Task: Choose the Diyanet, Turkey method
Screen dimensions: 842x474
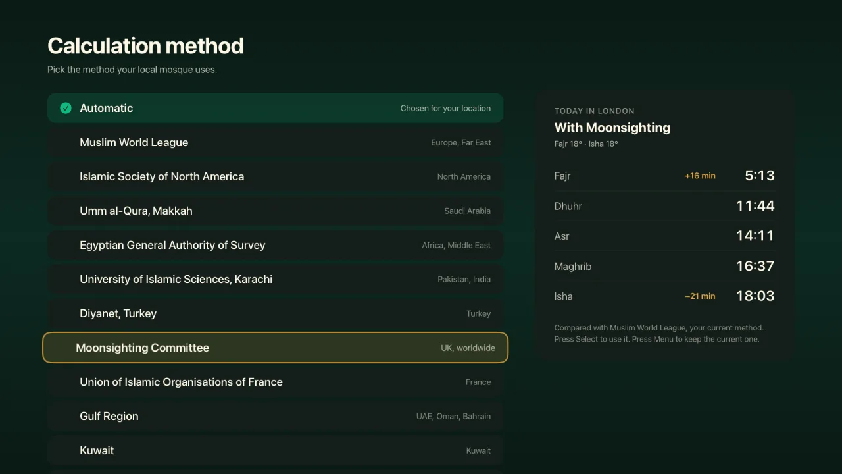Action: click(x=275, y=313)
